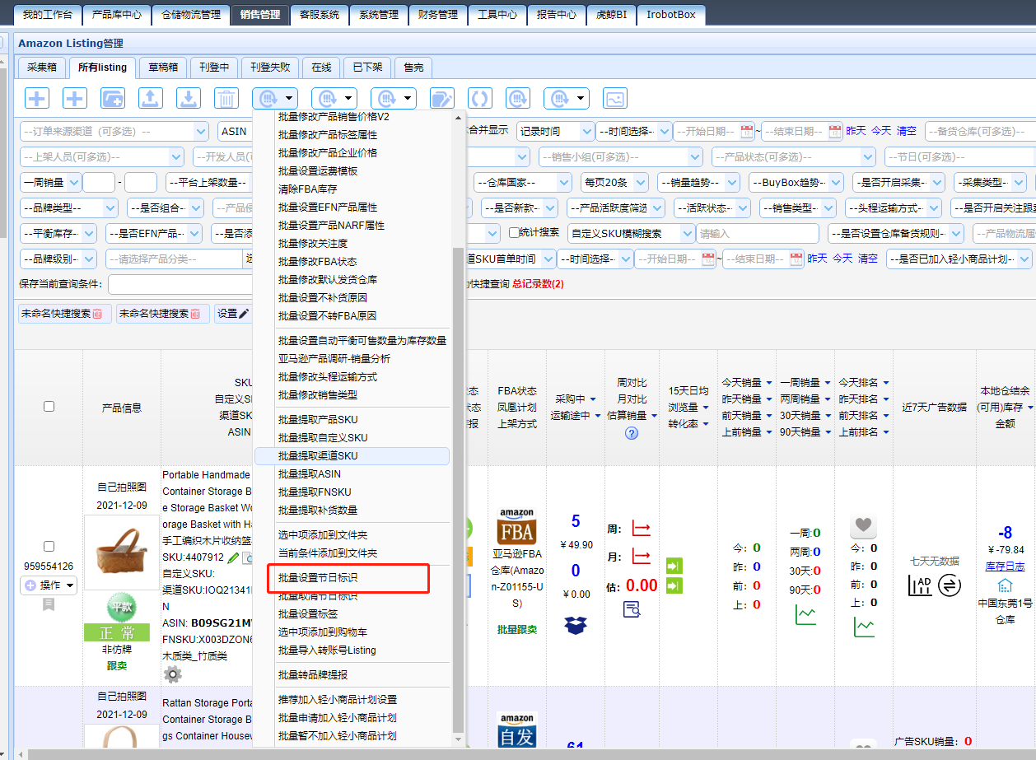Image resolution: width=1036 pixels, height=760 pixels.
Task: Click the blue open box icon under ¥0.00
Action: coord(576,625)
